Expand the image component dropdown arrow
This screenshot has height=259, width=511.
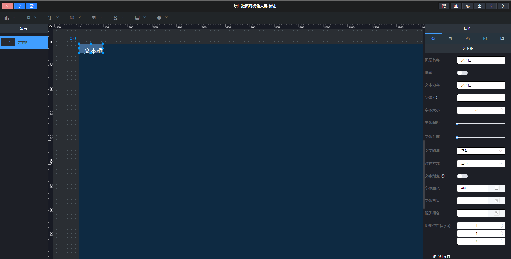click(x=79, y=17)
